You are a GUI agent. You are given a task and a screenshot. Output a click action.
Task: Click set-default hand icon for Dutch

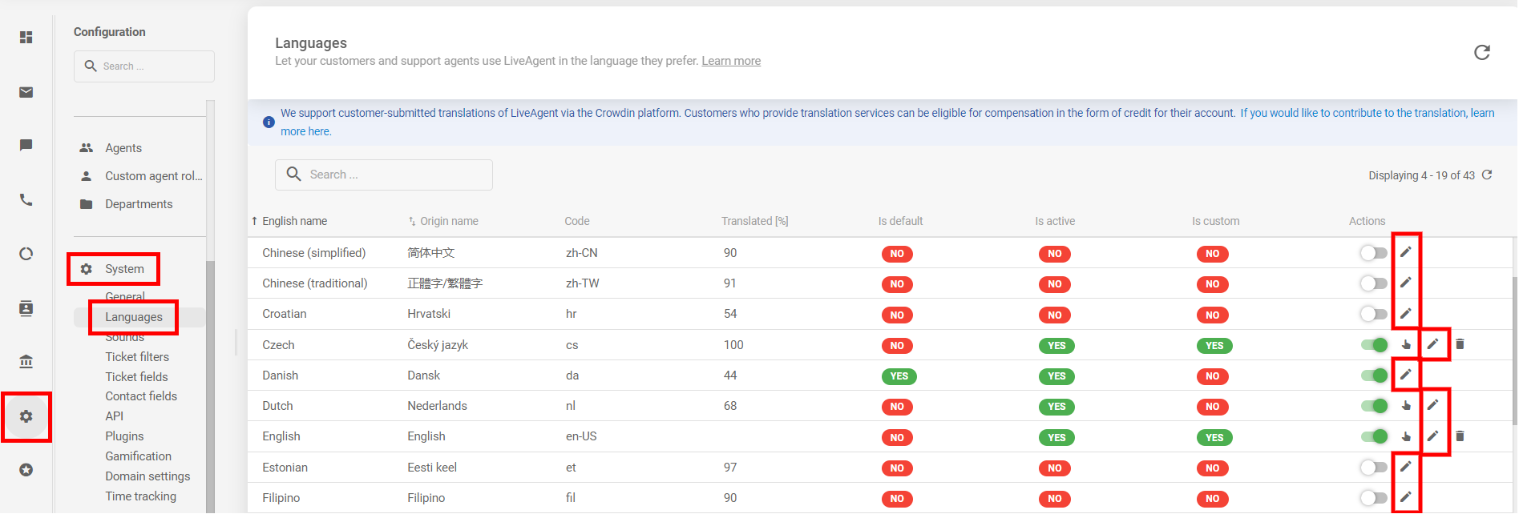pyautogui.click(x=1406, y=406)
